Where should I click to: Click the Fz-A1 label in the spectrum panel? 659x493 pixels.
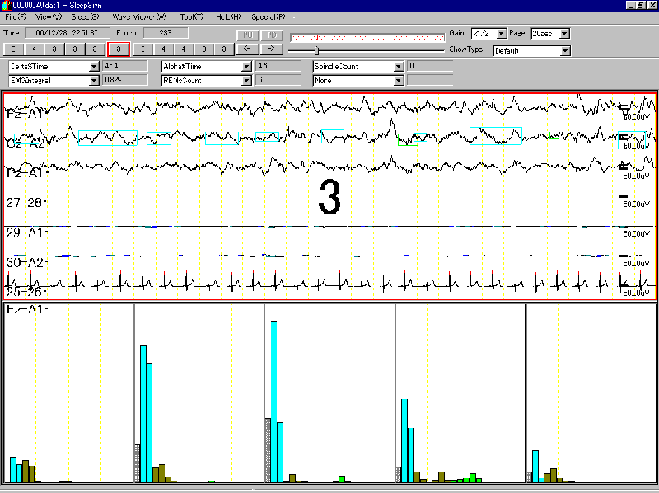pos(26,310)
